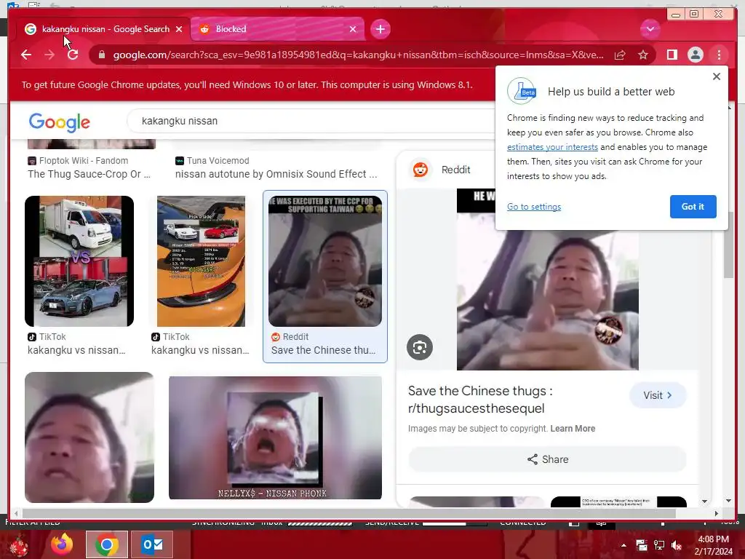Click the Google logo
The width and height of the screenshot is (745, 559).
(60, 122)
